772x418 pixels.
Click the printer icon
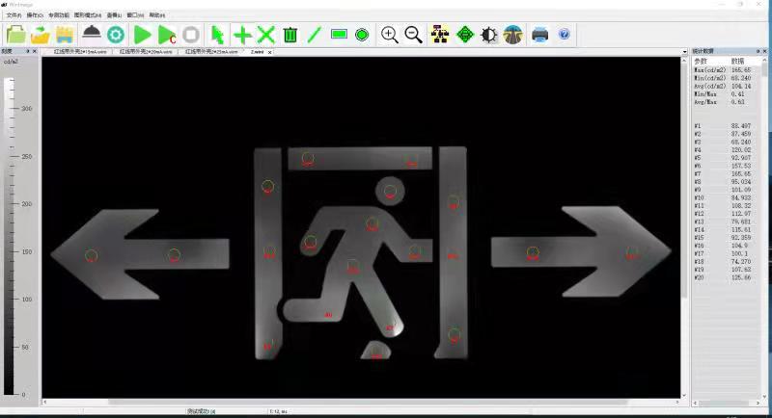[x=540, y=35]
